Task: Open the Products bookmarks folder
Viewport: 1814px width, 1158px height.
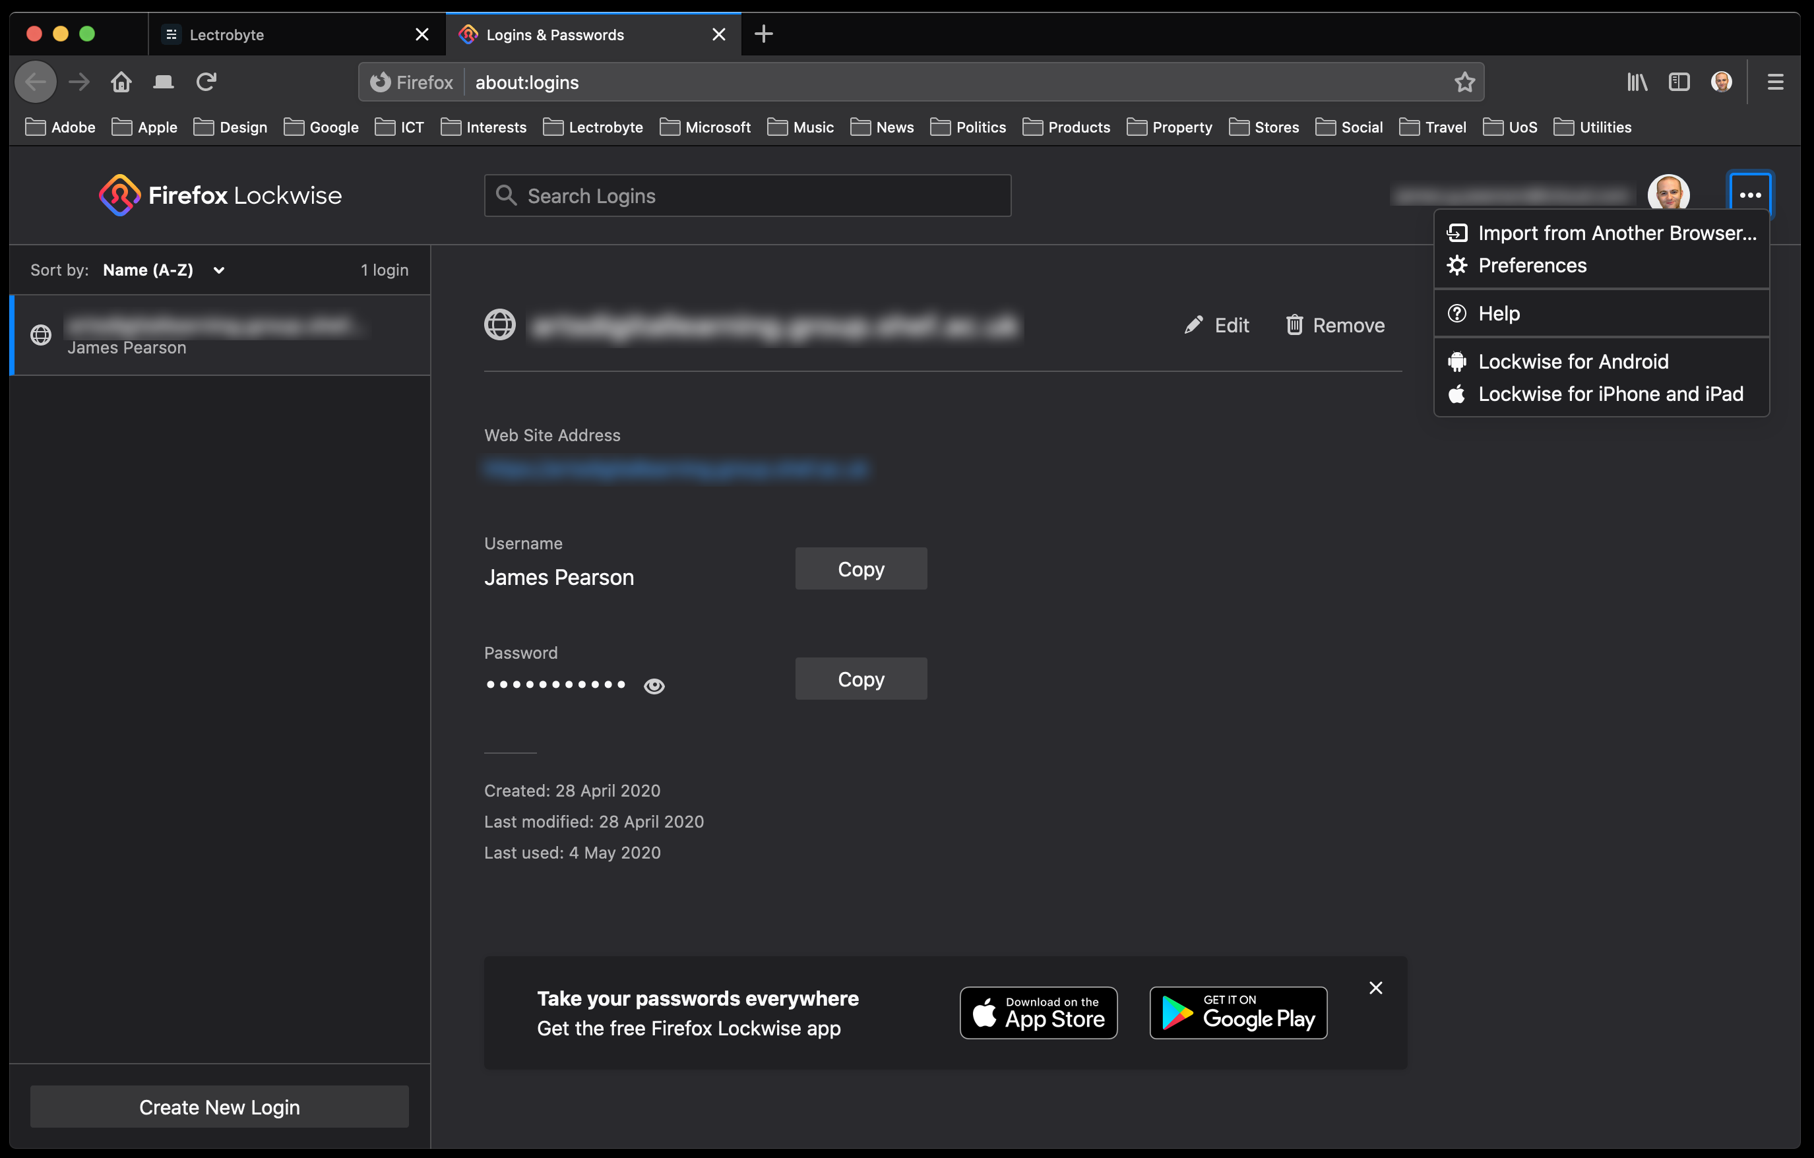Action: coord(1066,127)
